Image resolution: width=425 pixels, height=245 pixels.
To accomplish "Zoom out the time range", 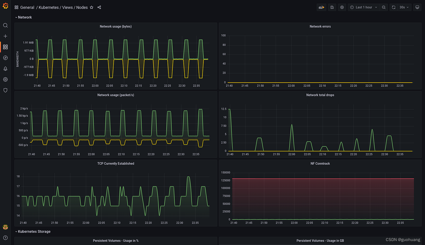I will pos(384,7).
